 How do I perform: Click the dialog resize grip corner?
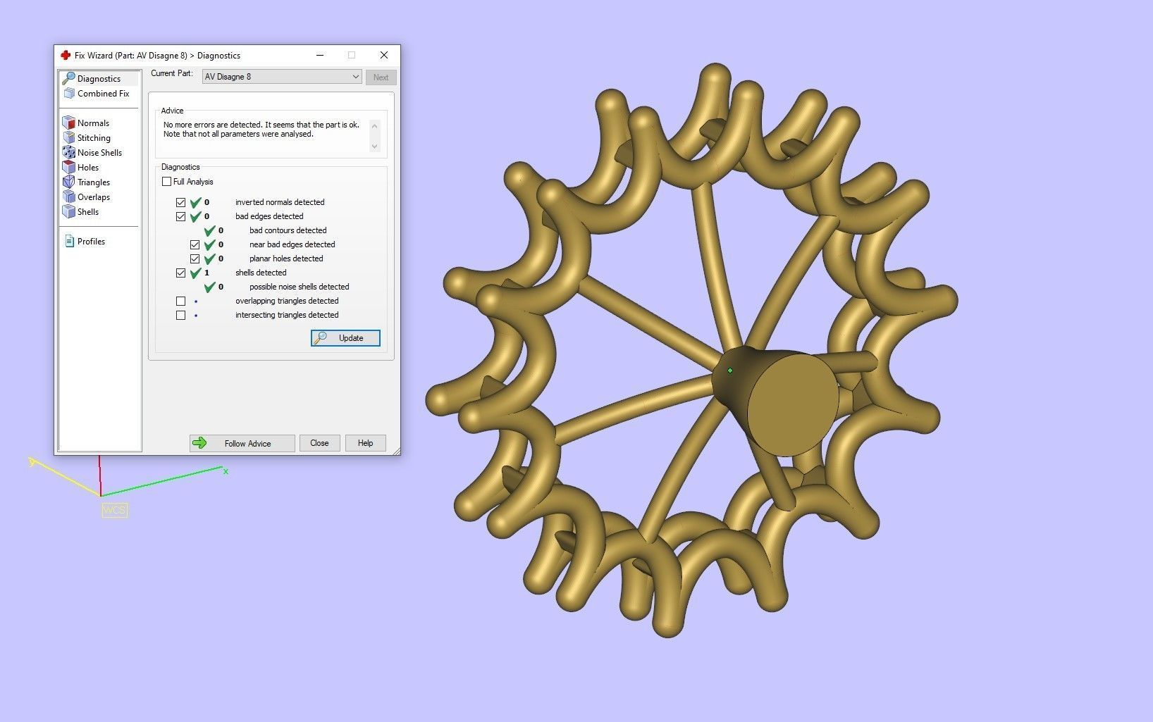[396, 451]
